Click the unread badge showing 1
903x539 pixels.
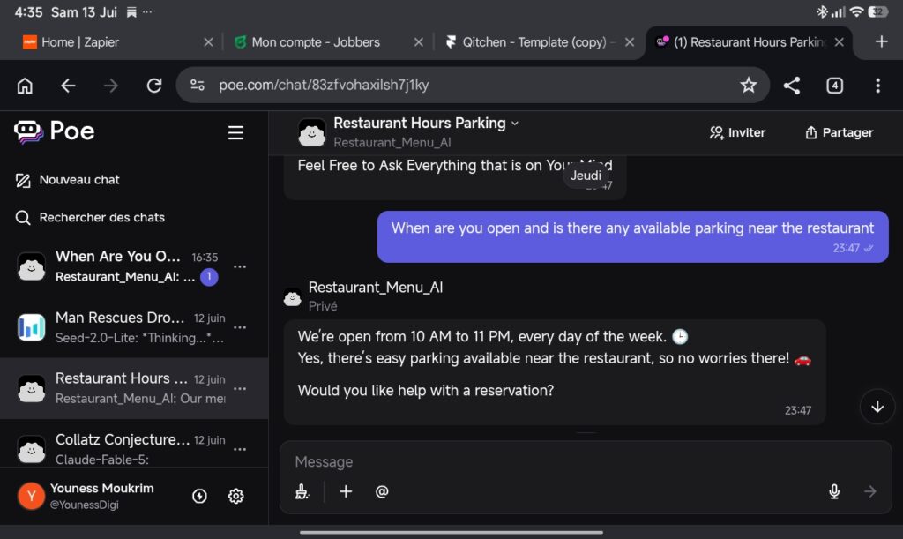coord(209,277)
